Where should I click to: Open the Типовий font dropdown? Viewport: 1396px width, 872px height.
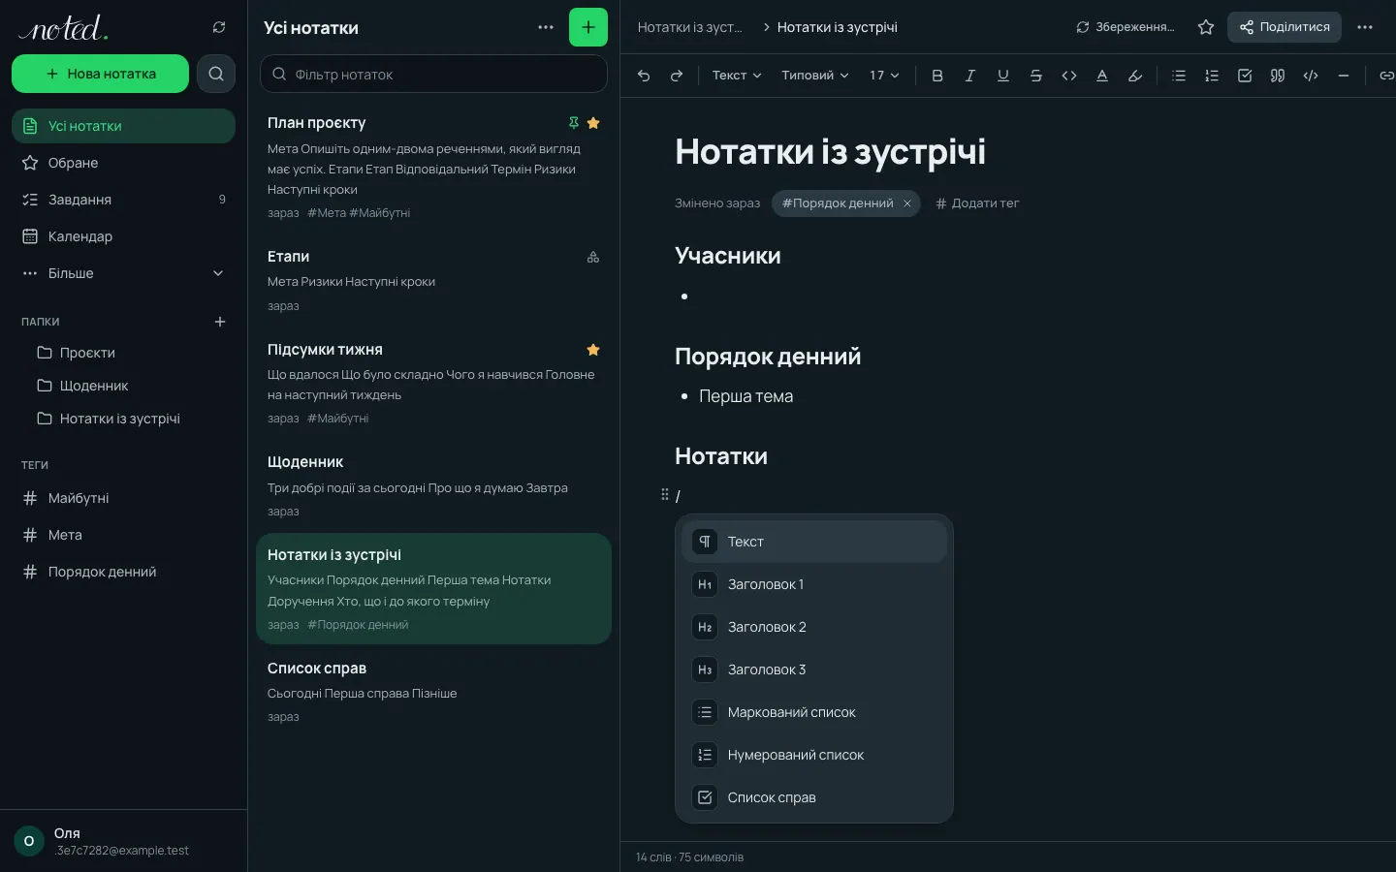815,76
